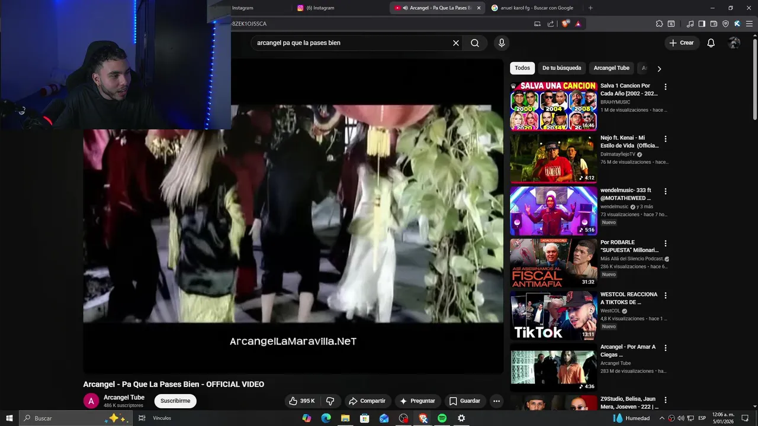Open options for Por ROBARLE video

(x=665, y=243)
